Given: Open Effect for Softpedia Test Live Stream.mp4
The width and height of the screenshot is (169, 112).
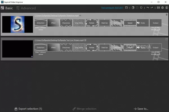Looking at the screenshot, I should [53, 47].
